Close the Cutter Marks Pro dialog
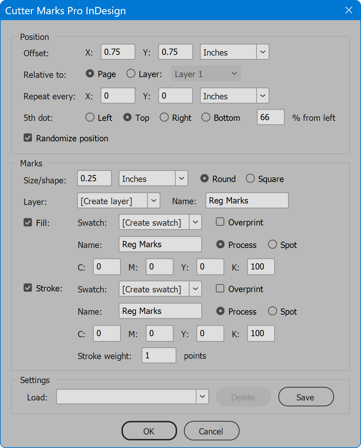Image resolution: width=361 pixels, height=448 pixels. tap(349, 10)
